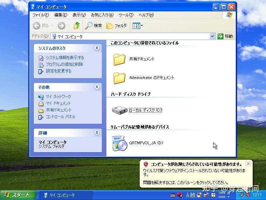
Task: Select the GRTMPVOL_JA (D:) CD drive icon
Action: (120, 143)
